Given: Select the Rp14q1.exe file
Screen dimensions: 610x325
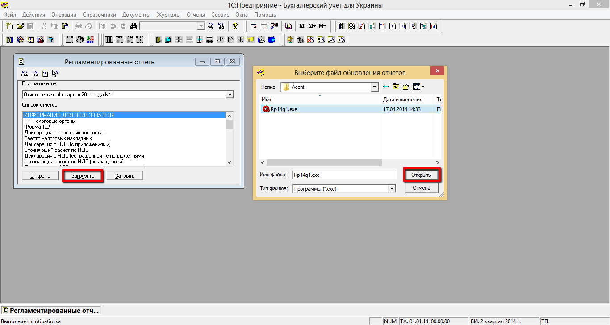Looking at the screenshot, I should pyautogui.click(x=284, y=109).
